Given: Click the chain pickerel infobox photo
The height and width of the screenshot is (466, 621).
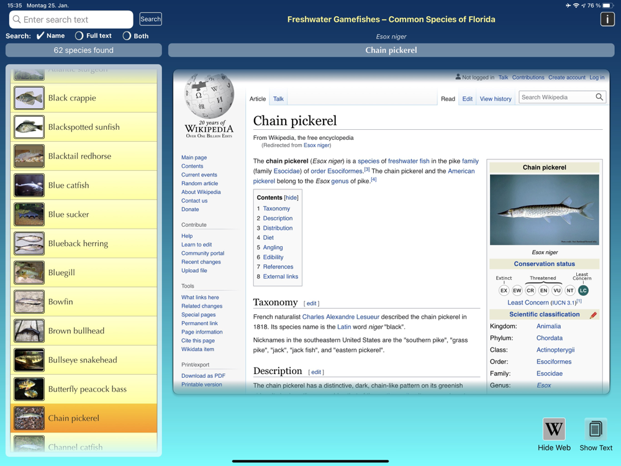Looking at the screenshot, I should click(x=544, y=209).
